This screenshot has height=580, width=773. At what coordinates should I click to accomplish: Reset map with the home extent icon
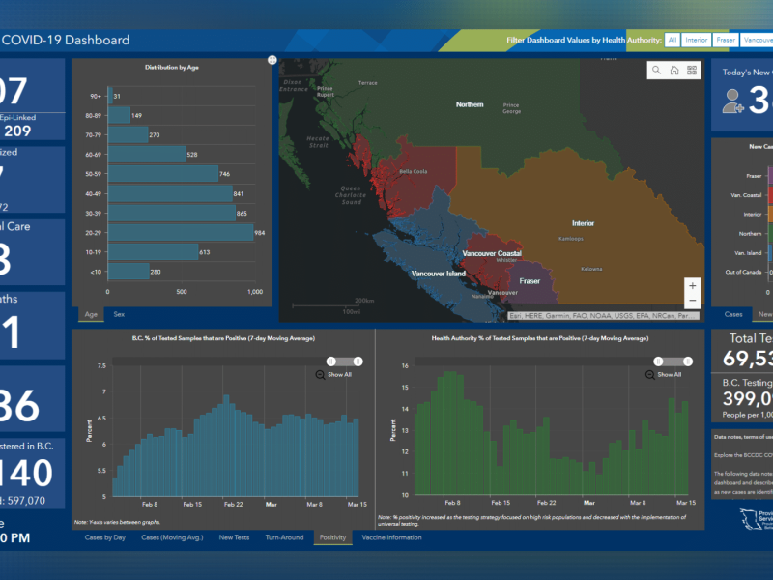point(674,71)
